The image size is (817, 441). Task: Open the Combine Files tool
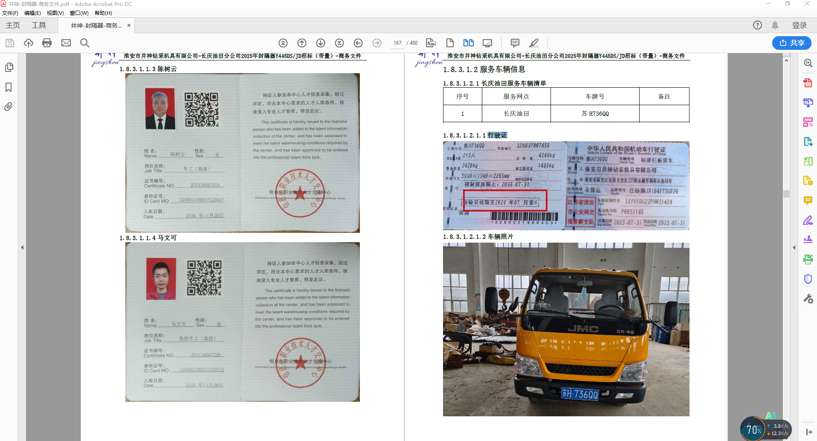[808, 103]
